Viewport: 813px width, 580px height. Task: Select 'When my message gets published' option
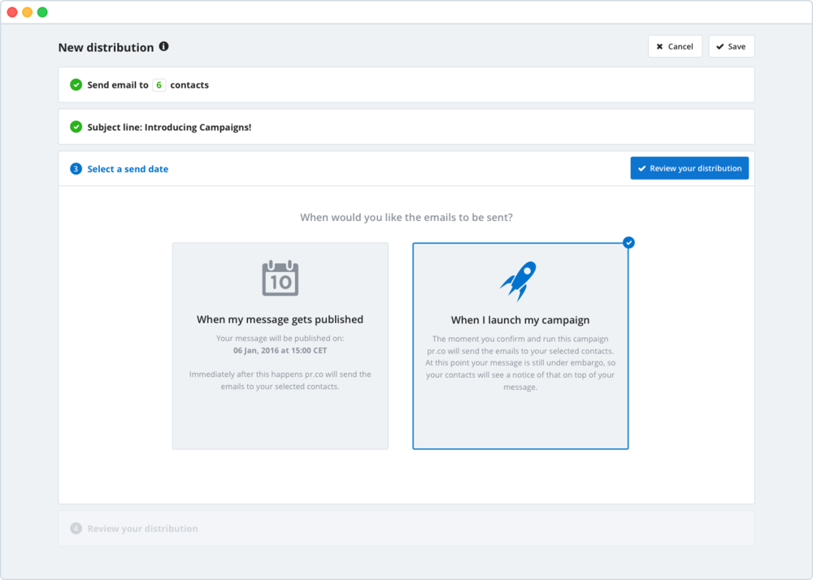coord(280,346)
